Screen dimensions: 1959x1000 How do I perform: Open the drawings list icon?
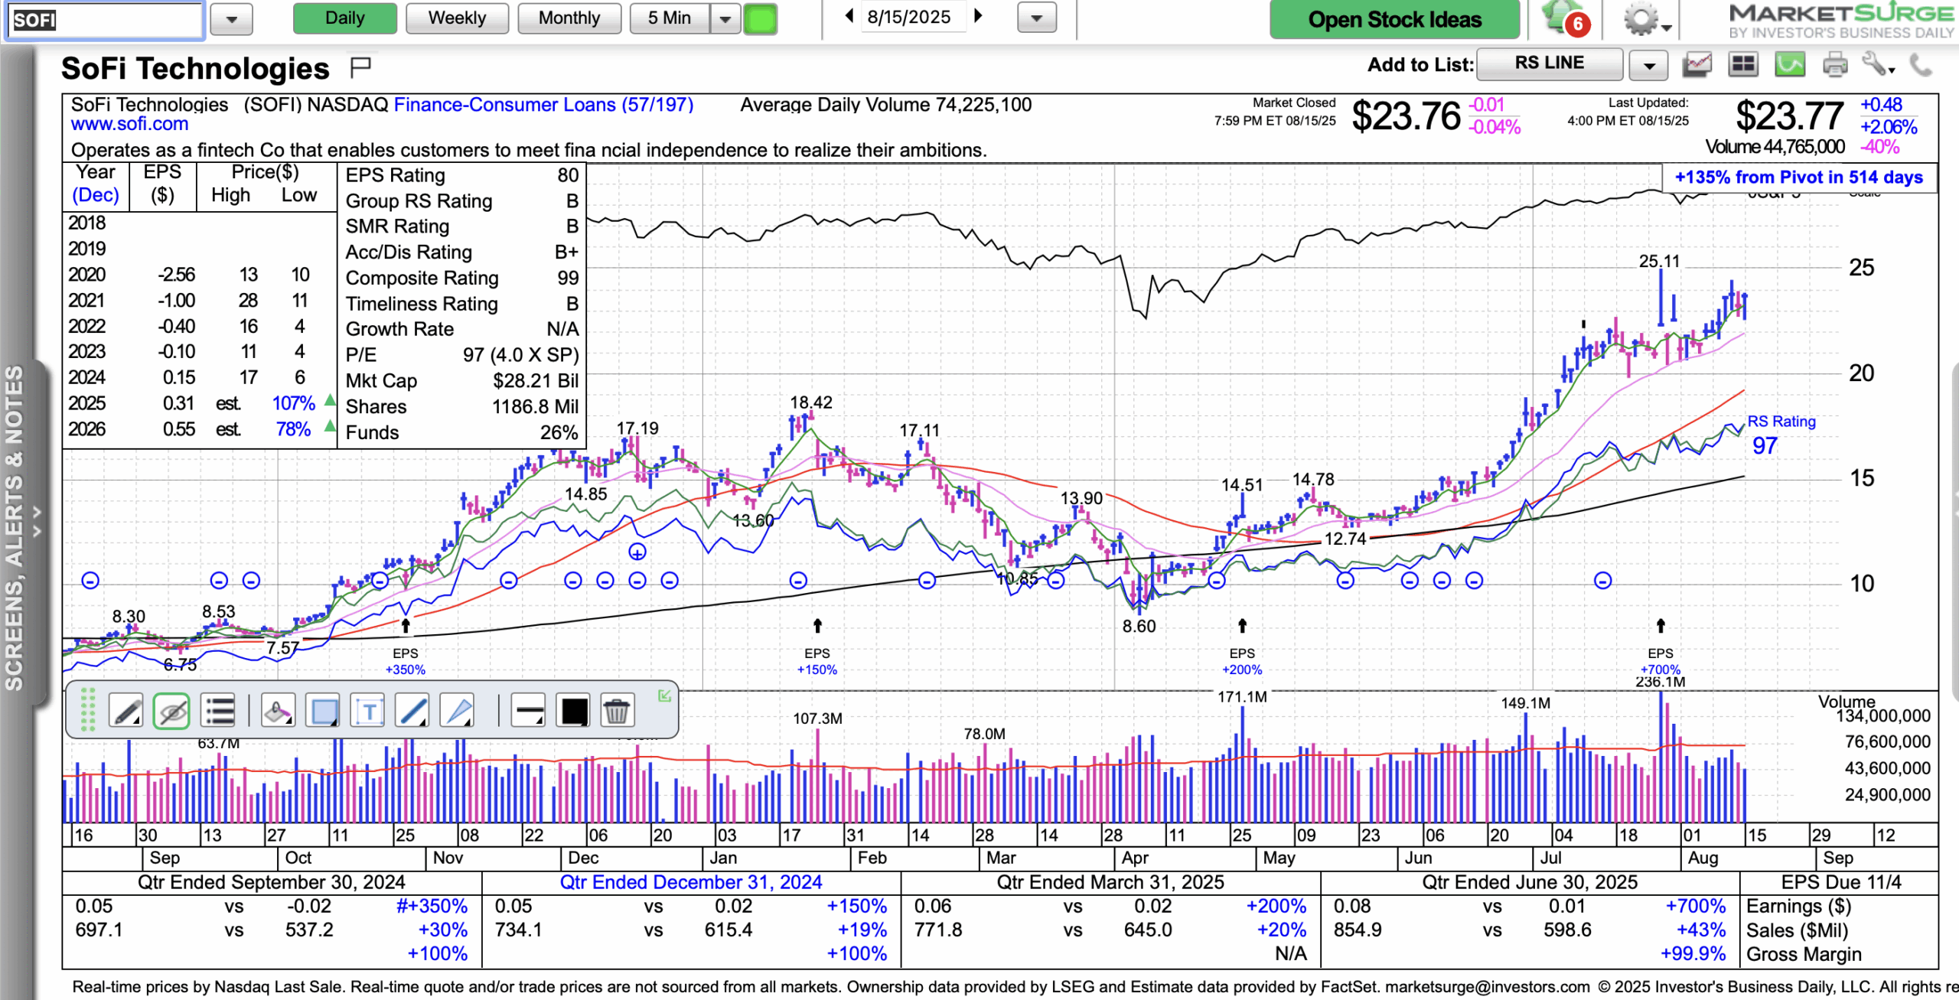pyautogui.click(x=219, y=711)
